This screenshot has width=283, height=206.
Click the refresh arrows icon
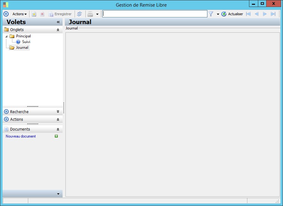[79, 14]
